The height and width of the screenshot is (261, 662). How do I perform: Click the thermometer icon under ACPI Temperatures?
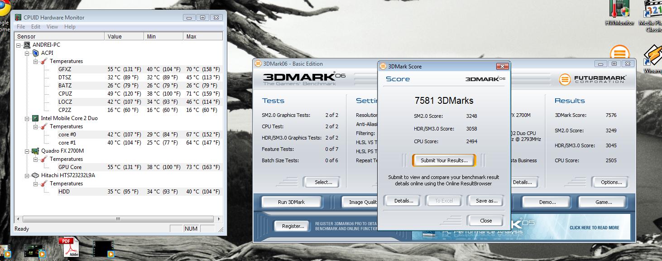pos(44,61)
